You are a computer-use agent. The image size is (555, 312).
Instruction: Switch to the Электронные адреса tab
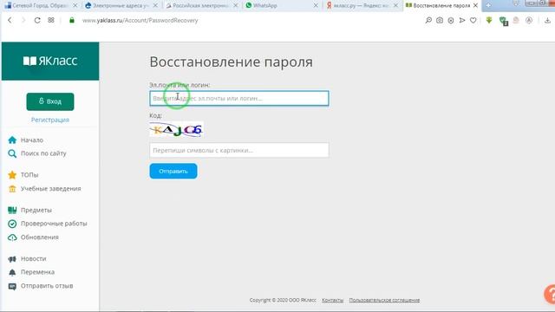pos(121,6)
